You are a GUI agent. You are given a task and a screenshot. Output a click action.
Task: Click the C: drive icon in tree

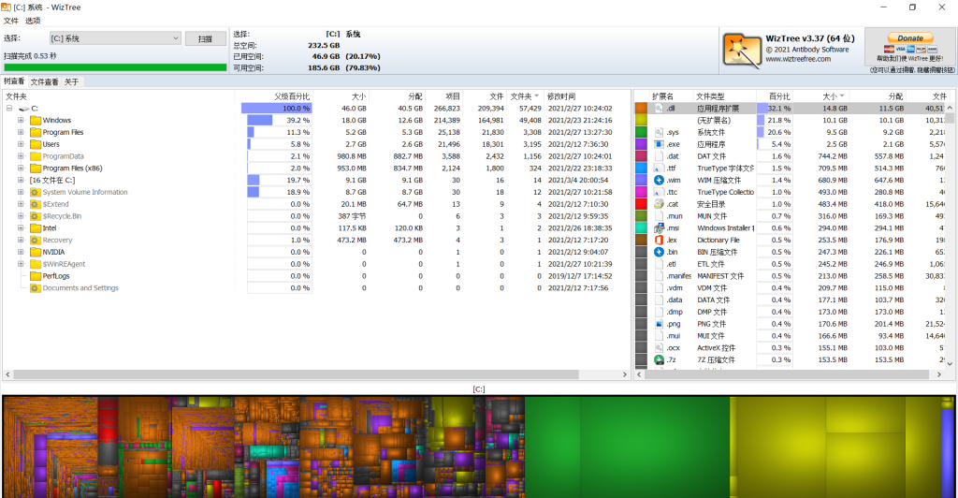(23, 109)
